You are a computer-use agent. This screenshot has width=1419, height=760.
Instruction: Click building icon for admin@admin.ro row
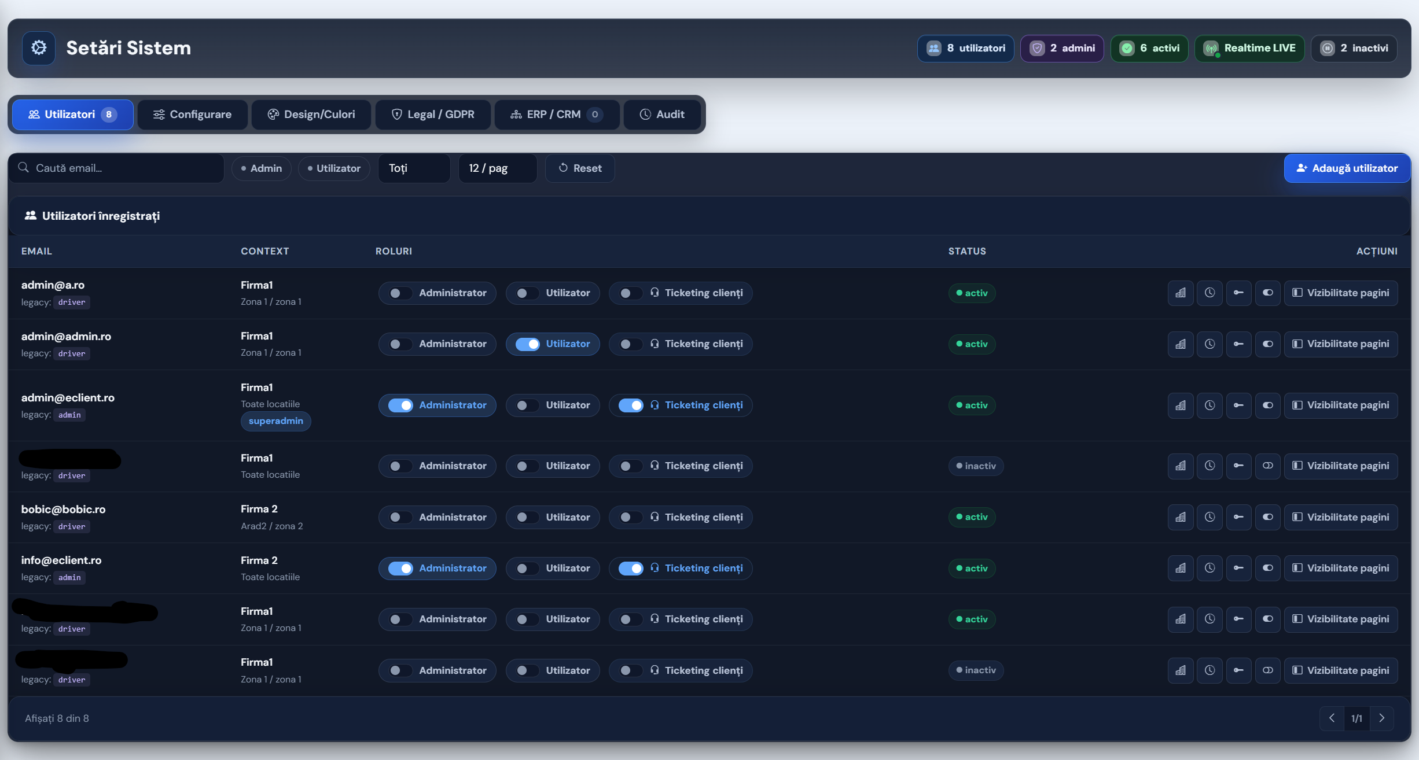tap(1181, 344)
